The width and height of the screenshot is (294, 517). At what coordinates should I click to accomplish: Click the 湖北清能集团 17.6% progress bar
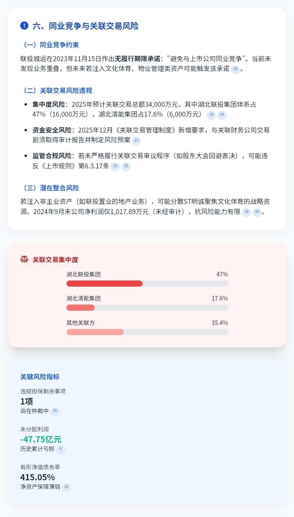147,308
